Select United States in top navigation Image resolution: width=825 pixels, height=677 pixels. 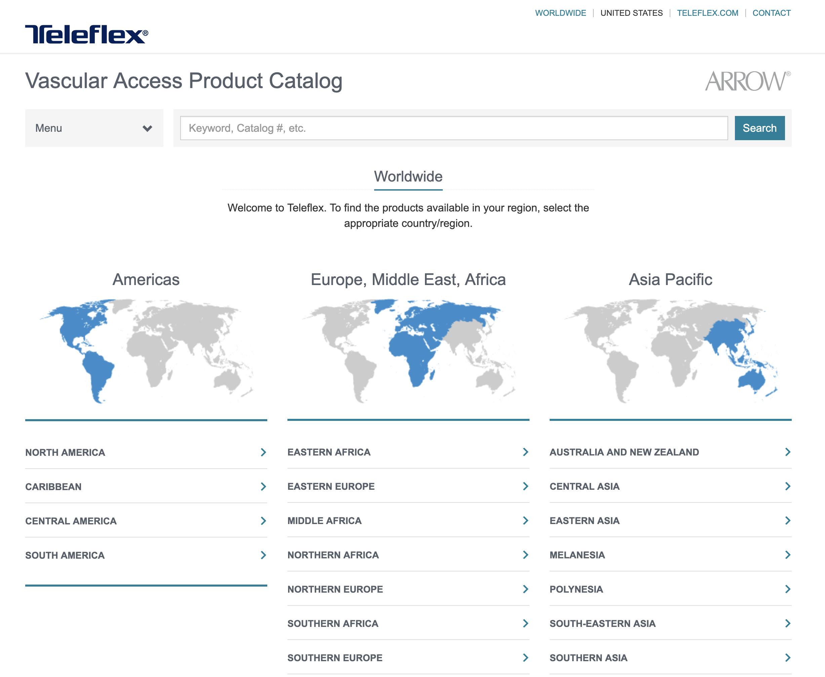[631, 13]
